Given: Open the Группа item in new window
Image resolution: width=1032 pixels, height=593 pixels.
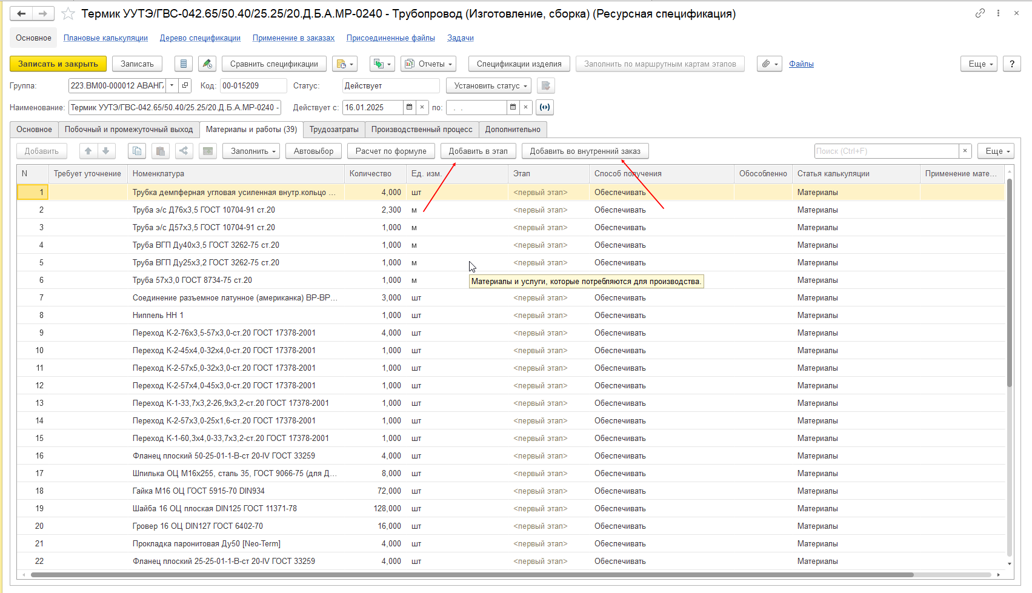Looking at the screenshot, I should (x=185, y=85).
